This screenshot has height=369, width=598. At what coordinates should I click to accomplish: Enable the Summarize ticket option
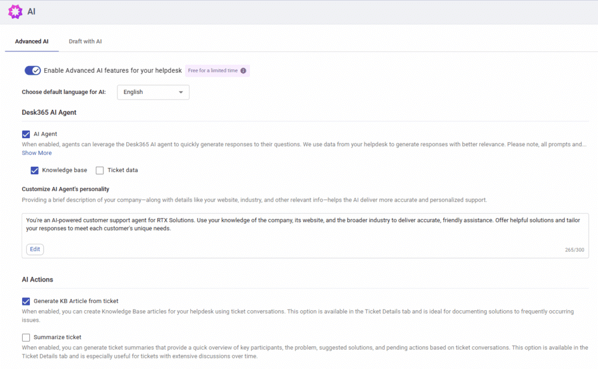26,337
